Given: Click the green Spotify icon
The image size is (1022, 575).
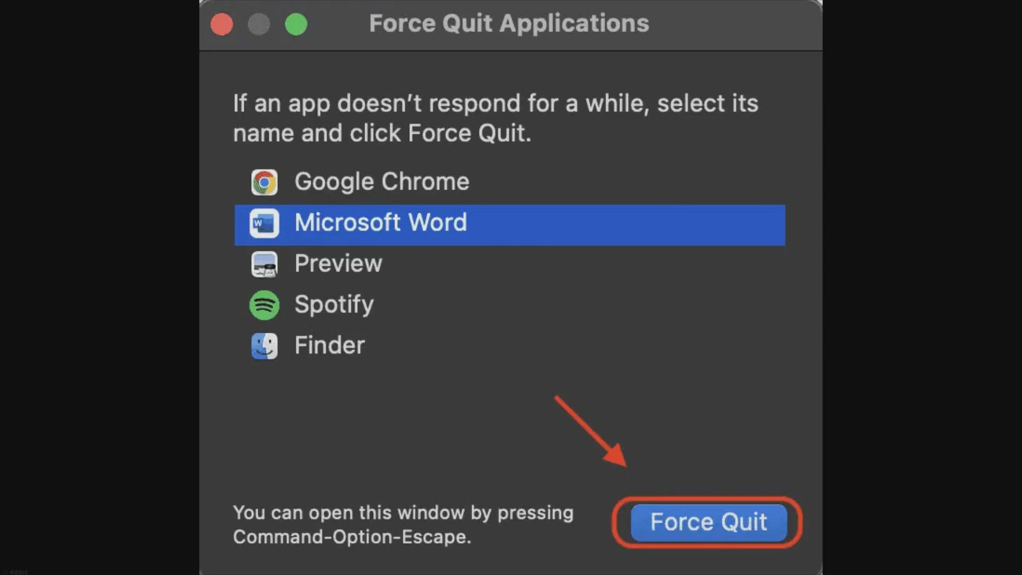Looking at the screenshot, I should click(x=264, y=306).
